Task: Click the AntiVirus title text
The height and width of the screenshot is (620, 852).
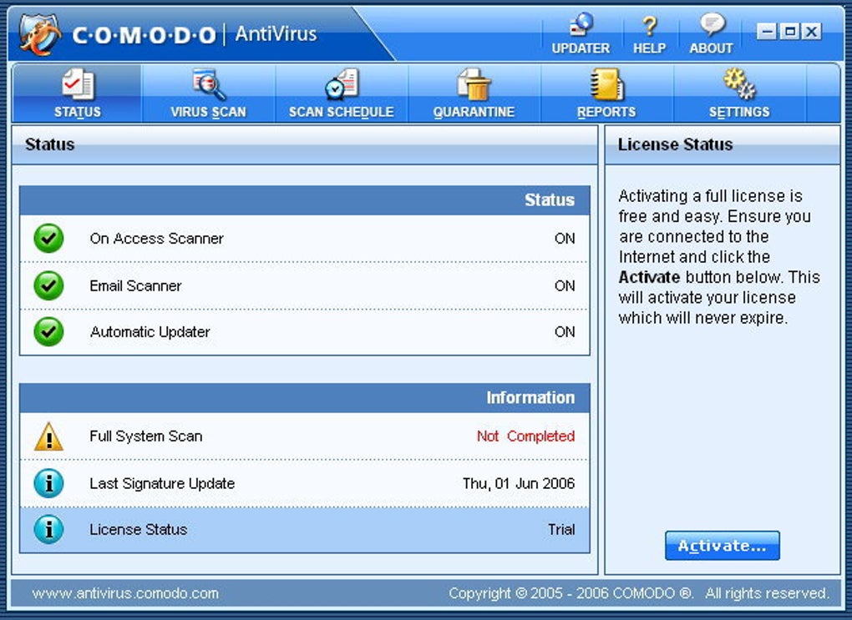Action: click(x=276, y=33)
